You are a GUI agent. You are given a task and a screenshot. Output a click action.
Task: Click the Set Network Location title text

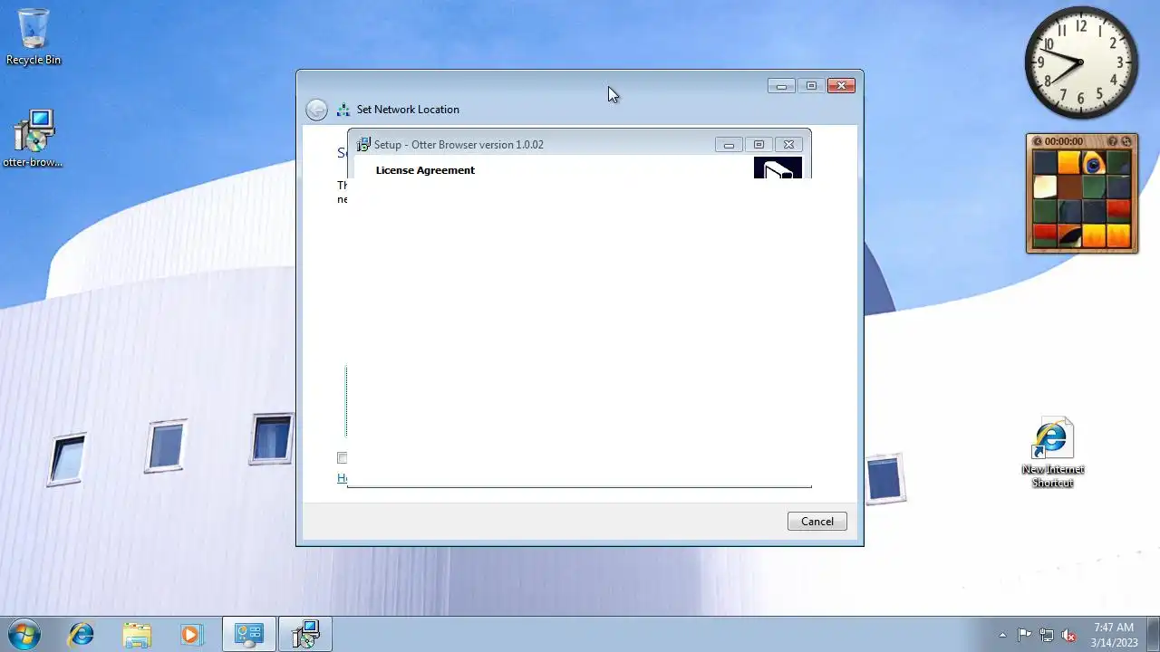408,110
